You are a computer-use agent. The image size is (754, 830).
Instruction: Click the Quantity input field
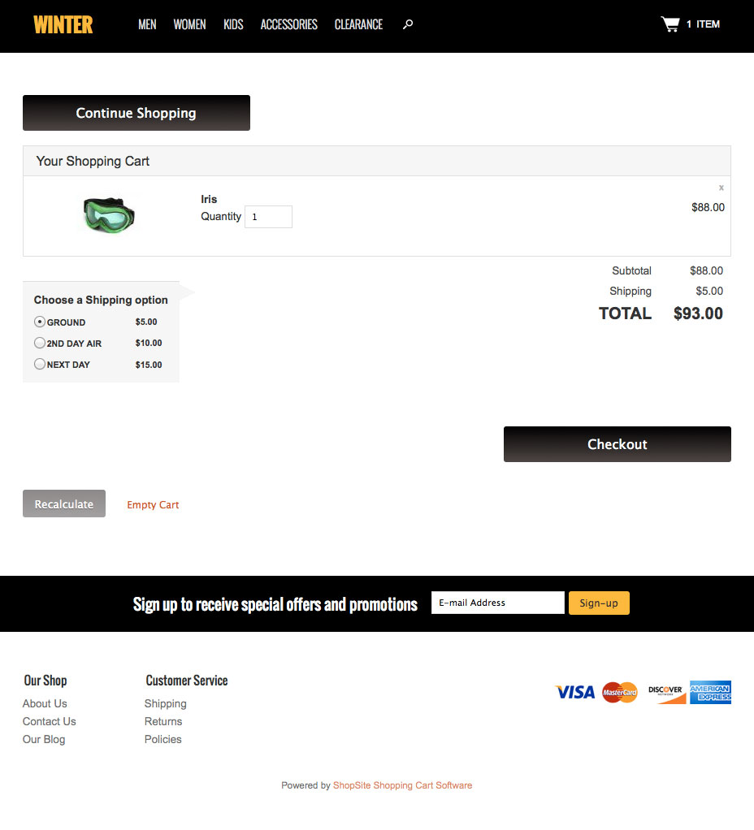coord(268,217)
